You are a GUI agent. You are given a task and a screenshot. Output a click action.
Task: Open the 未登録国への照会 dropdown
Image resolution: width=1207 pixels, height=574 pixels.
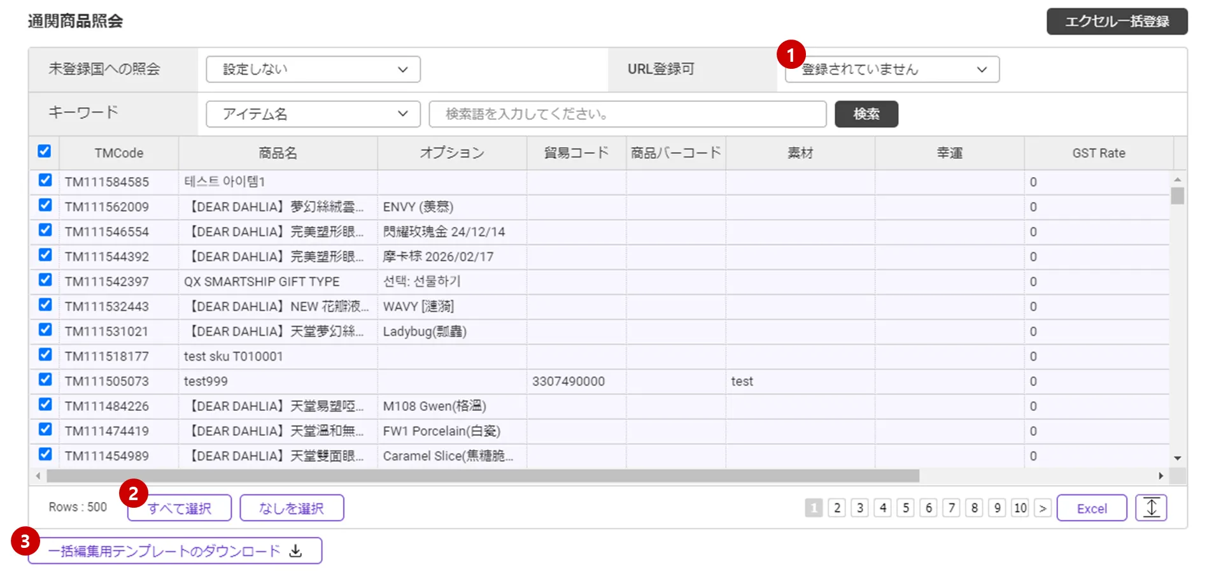[x=313, y=69]
